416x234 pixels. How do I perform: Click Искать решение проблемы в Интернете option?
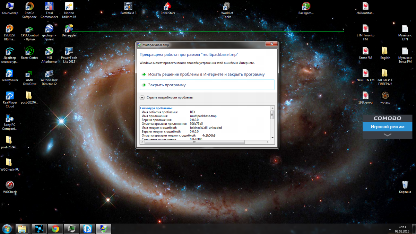click(207, 74)
